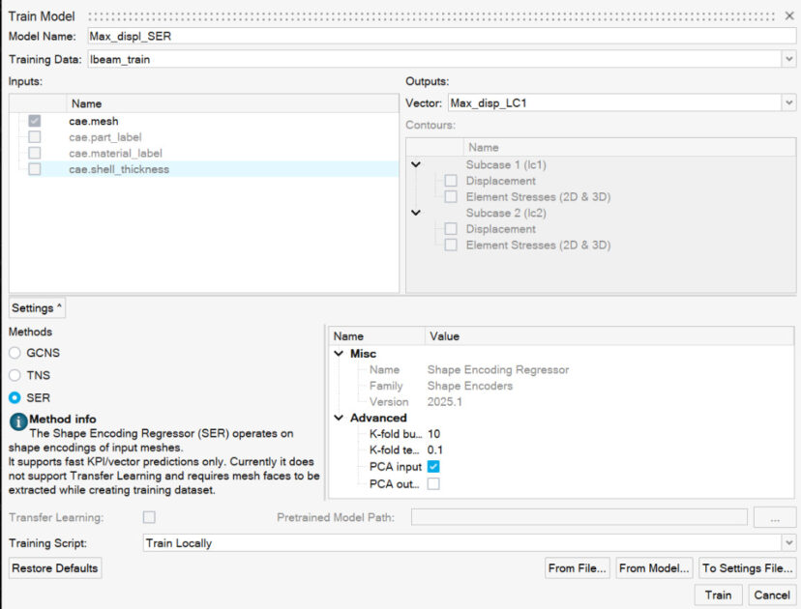Image resolution: width=801 pixels, height=609 pixels.
Task: Select the GCNS method radio button
Action: 15,353
